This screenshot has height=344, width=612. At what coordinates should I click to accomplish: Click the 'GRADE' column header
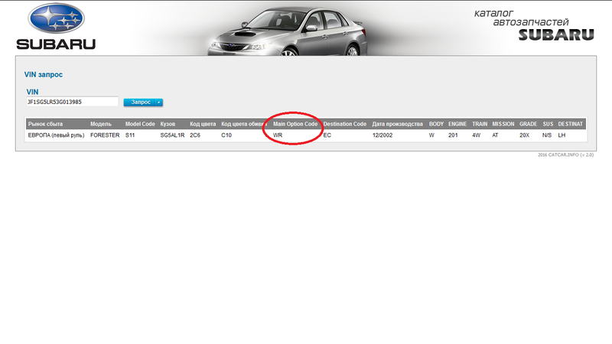point(528,124)
